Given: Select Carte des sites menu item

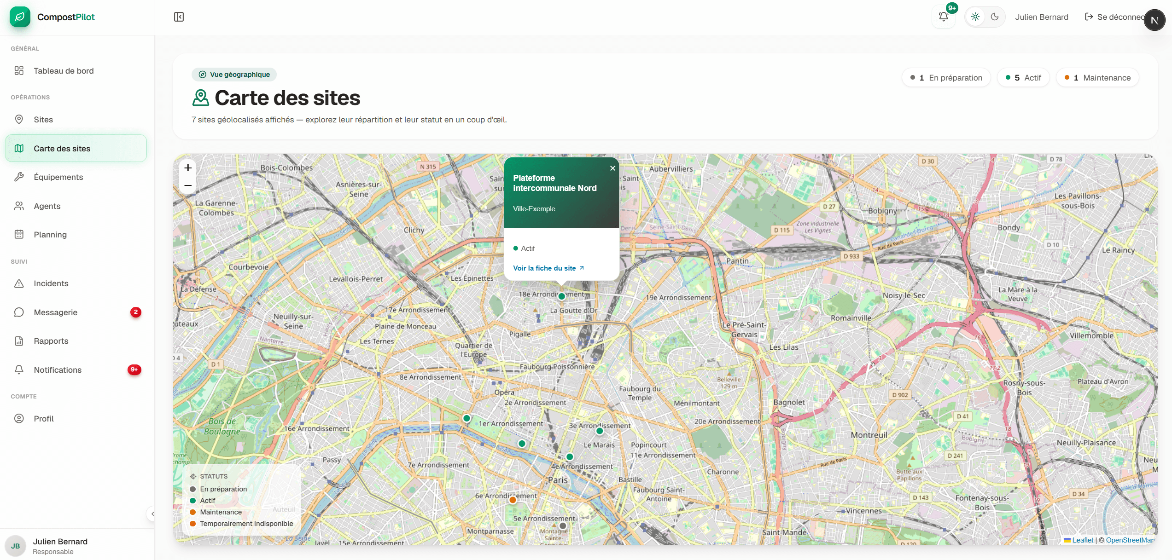Looking at the screenshot, I should (x=76, y=148).
